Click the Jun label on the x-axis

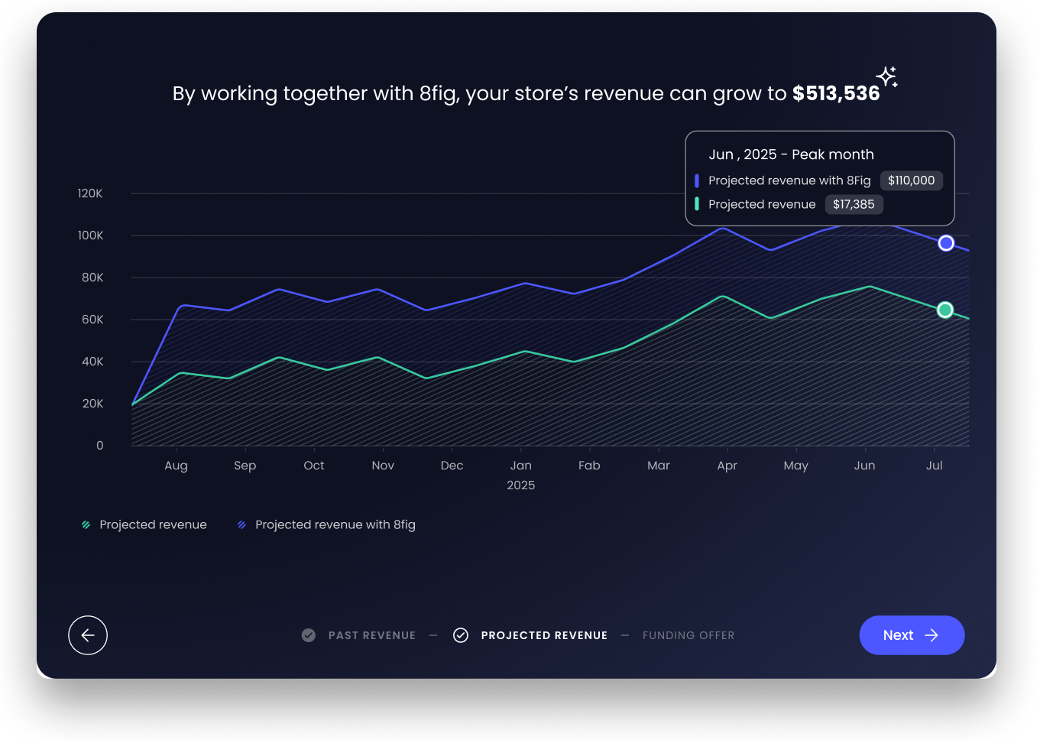(865, 466)
